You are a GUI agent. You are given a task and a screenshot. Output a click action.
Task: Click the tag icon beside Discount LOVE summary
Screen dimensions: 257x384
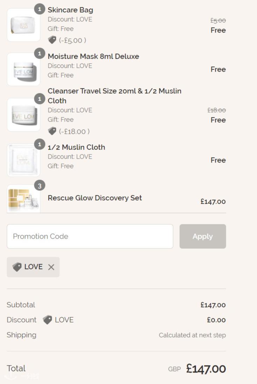48,320
